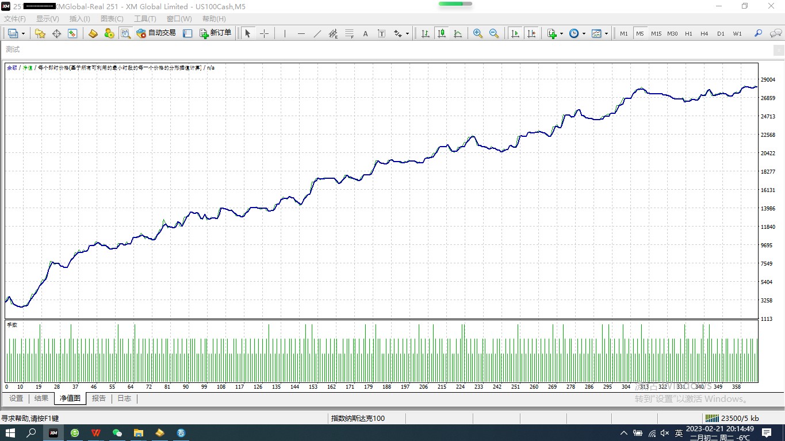The height and width of the screenshot is (441, 785).
Task: Select the text 'A' drawing tool
Action: (365, 33)
